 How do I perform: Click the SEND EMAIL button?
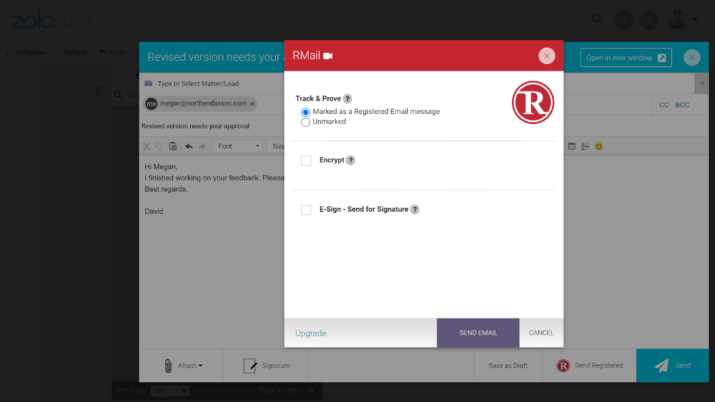coord(478,333)
